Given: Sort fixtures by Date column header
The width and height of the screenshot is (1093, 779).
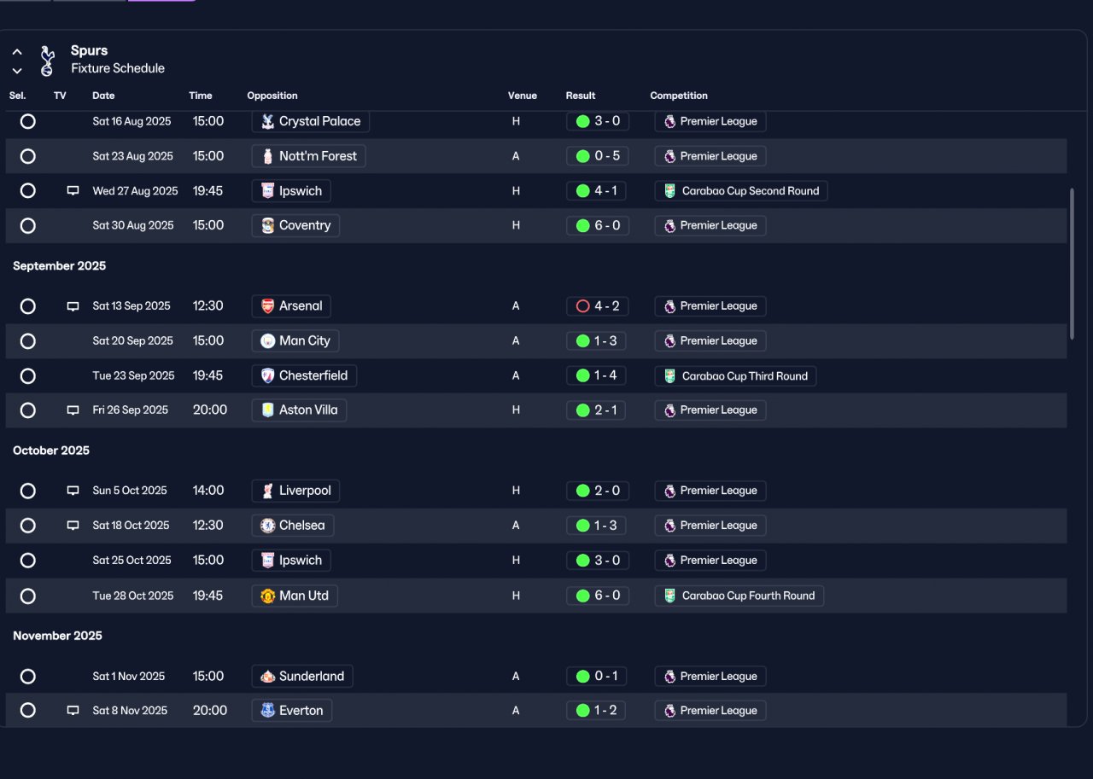Looking at the screenshot, I should [103, 96].
